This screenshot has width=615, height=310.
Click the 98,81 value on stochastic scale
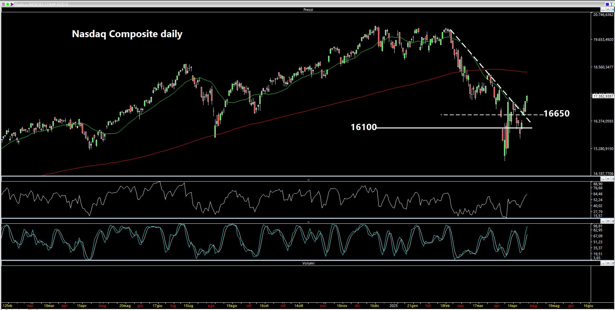point(598,226)
